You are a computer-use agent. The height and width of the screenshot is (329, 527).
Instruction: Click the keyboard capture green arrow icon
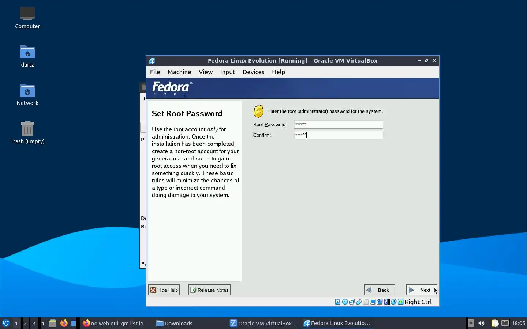[400, 302]
